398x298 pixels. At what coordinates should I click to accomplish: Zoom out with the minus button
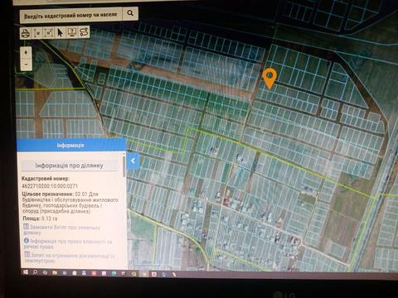coord(26,65)
